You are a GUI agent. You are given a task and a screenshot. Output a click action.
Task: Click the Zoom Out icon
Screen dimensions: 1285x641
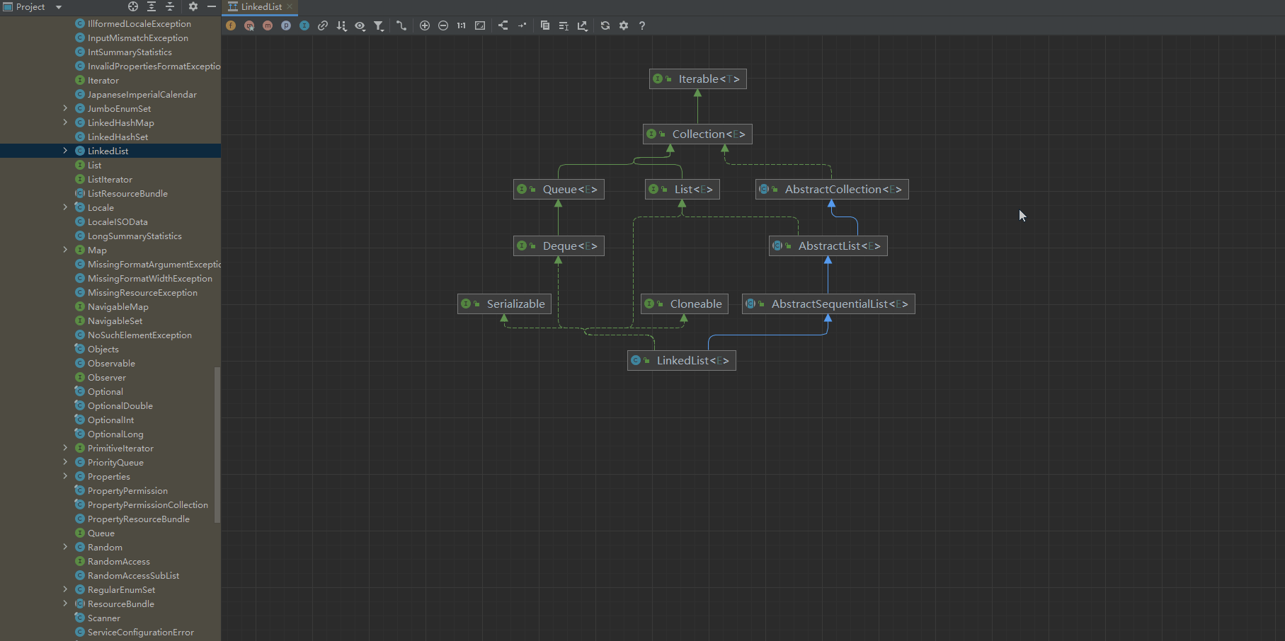443,25
